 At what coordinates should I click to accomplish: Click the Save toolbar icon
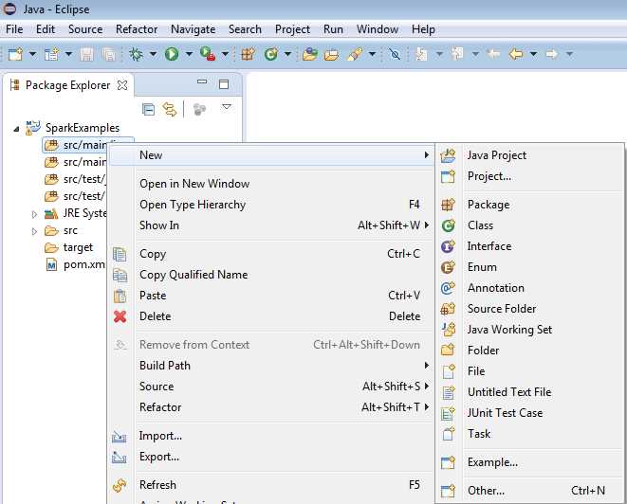[x=86, y=54]
